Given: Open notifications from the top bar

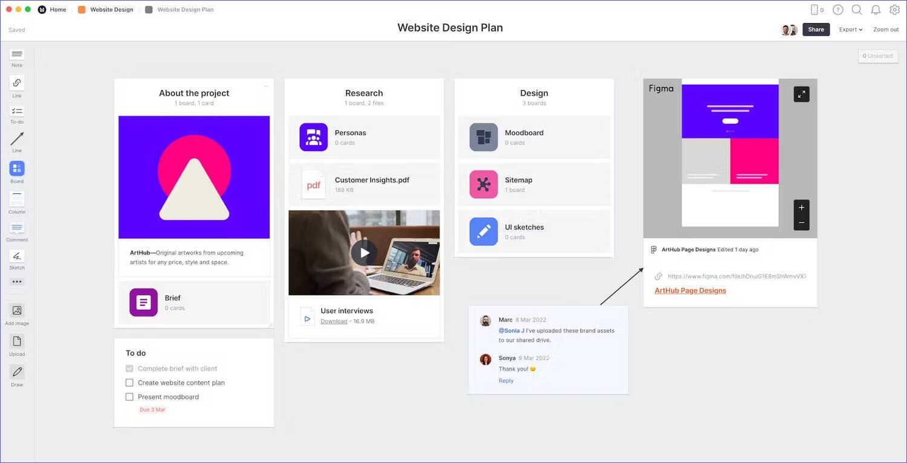Looking at the screenshot, I should [875, 9].
